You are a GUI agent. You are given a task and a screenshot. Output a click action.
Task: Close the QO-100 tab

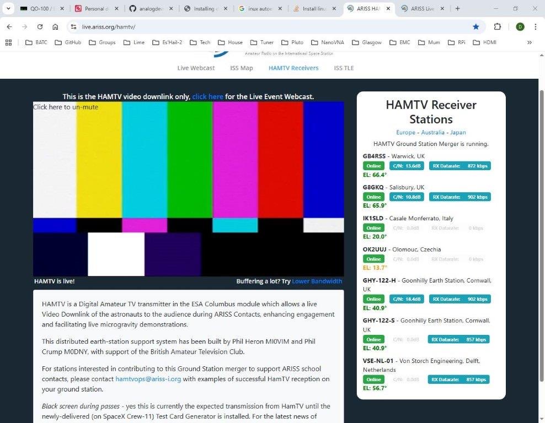(62, 9)
